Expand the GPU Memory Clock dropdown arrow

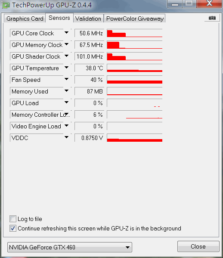66,44
